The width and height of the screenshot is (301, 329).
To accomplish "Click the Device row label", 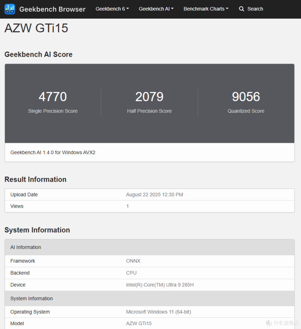I will coord(18,285).
